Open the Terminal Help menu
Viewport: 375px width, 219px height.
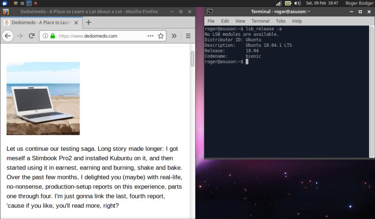[297, 21]
